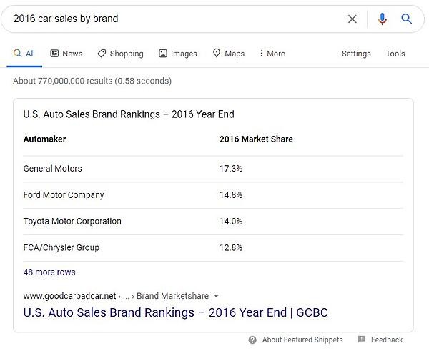
Task: Open U.S. Auto Sales Brand Rankings GCBC link
Action: point(176,312)
